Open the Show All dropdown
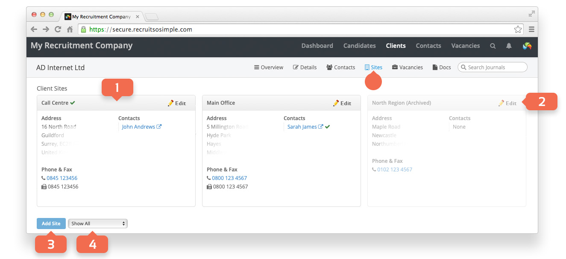The image size is (566, 259). pos(98,224)
